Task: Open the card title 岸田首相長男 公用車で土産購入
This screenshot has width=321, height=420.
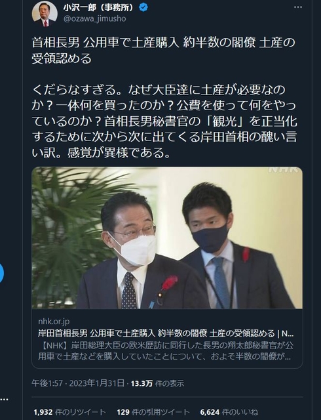Action: click(166, 333)
